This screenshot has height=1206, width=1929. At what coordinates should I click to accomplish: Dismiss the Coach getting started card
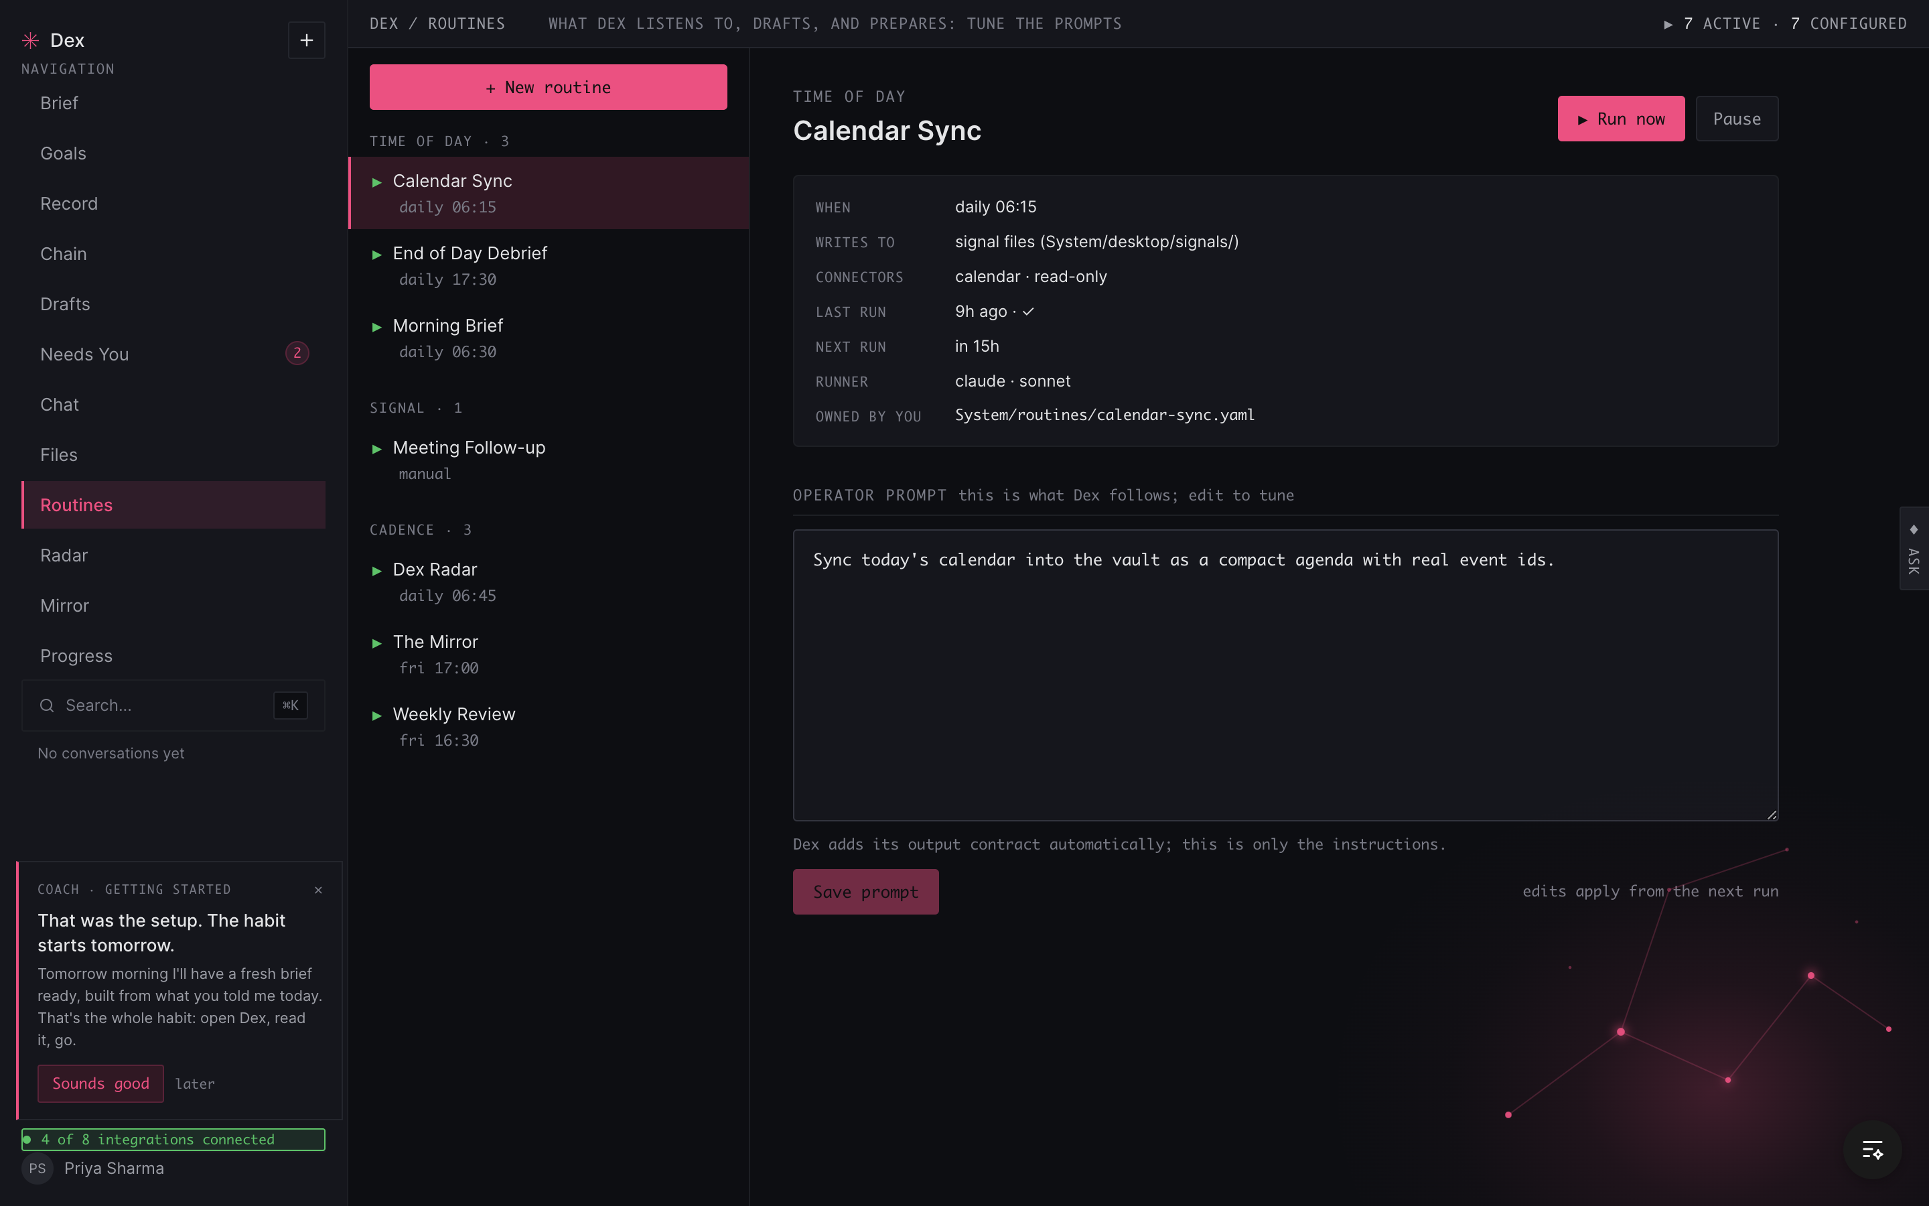pyautogui.click(x=318, y=889)
